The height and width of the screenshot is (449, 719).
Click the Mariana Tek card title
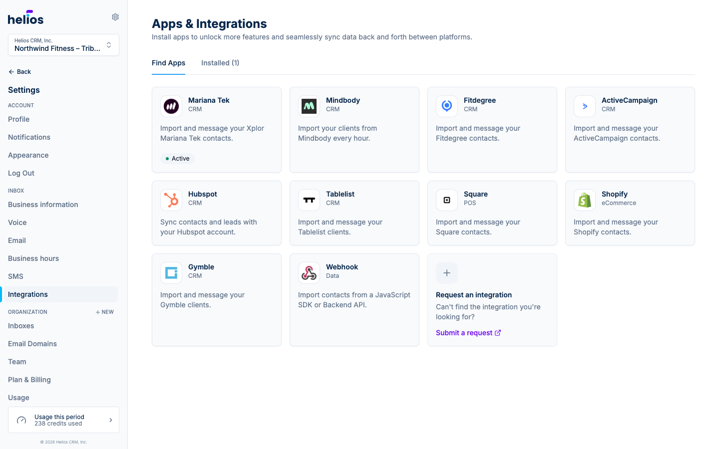(x=209, y=100)
